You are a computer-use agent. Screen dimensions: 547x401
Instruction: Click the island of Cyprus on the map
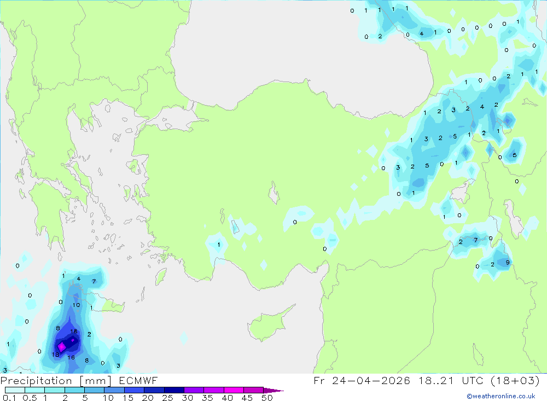269,323
